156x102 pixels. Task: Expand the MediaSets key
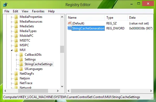(12, 27)
